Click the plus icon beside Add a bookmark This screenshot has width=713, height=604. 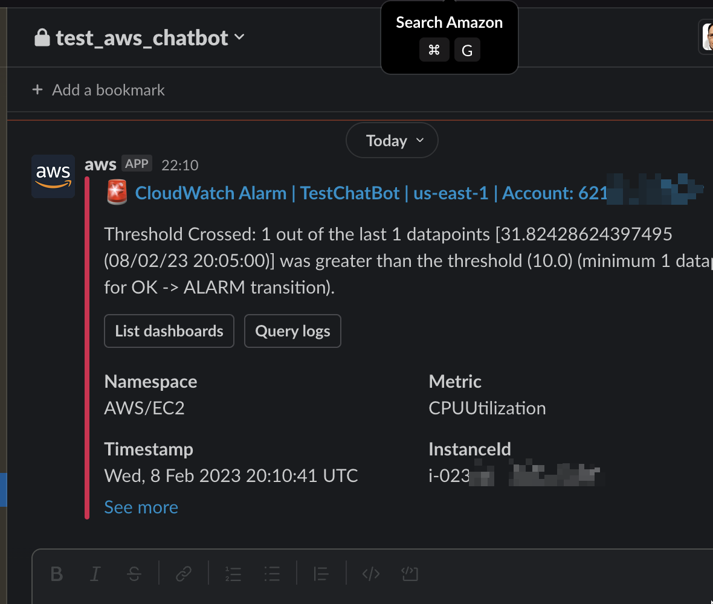pyautogui.click(x=37, y=89)
